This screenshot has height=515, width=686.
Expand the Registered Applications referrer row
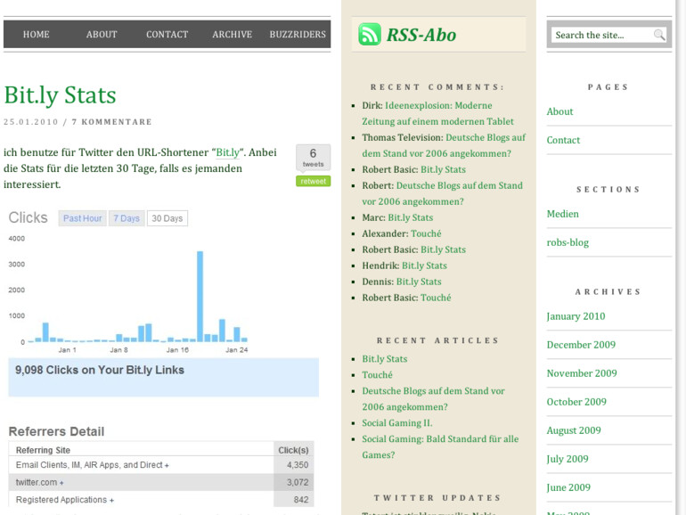(x=65, y=500)
